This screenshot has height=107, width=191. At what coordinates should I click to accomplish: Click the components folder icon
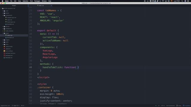click(x=4, y=15)
